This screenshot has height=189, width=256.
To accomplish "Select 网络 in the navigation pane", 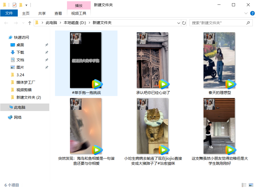I will coord(18,117).
